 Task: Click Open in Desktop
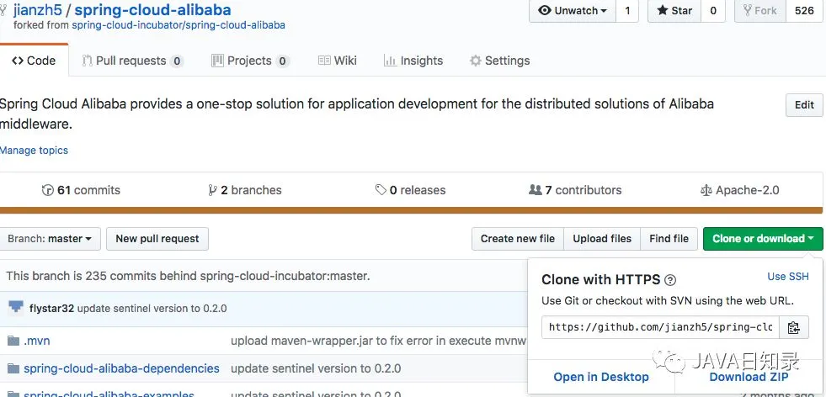[x=601, y=377]
